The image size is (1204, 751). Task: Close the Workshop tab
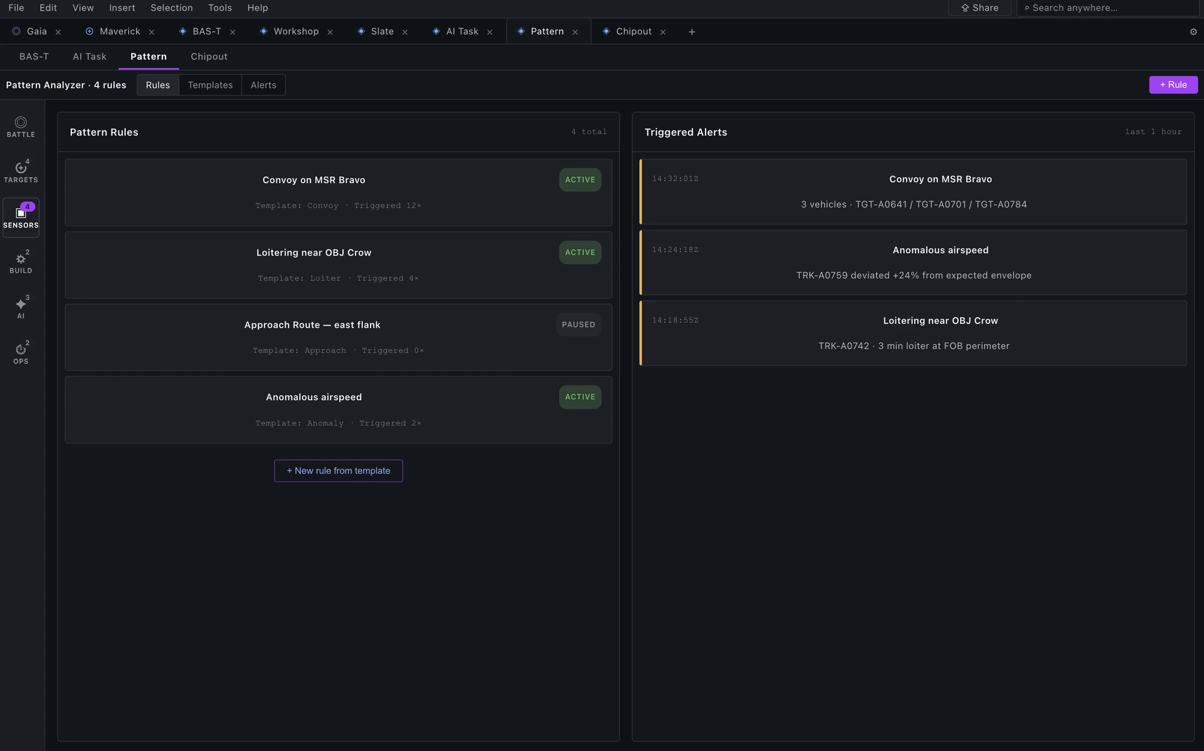point(330,32)
